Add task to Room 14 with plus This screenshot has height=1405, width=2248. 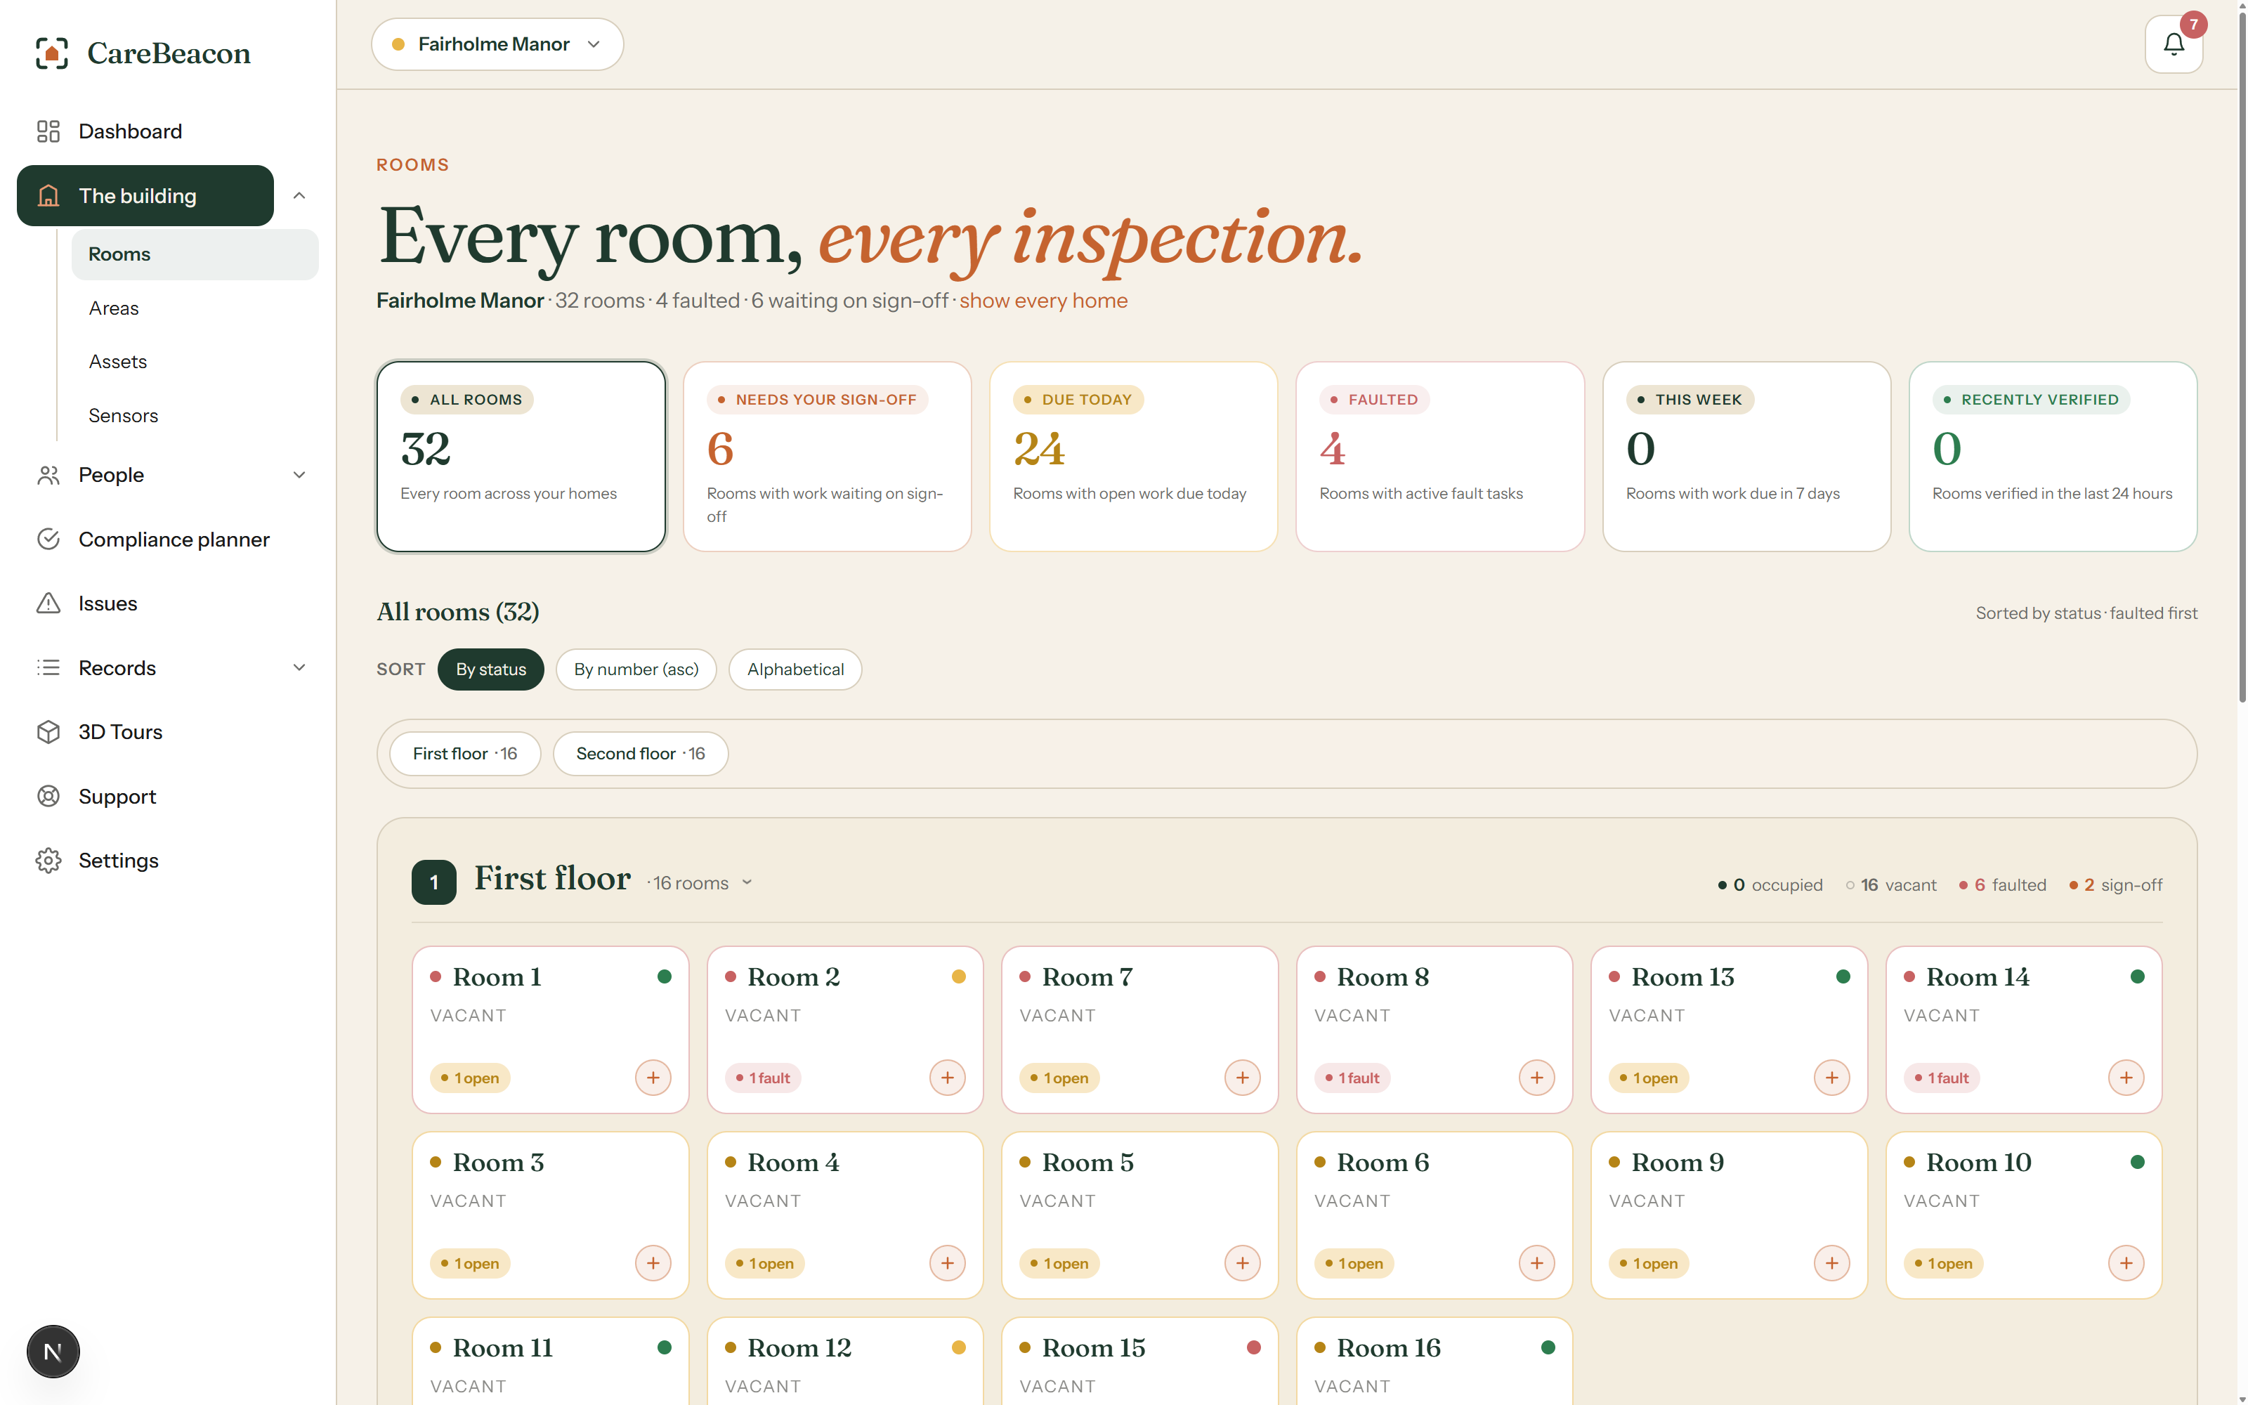tap(2126, 1078)
